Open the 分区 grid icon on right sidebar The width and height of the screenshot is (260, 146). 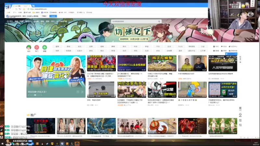(240, 109)
